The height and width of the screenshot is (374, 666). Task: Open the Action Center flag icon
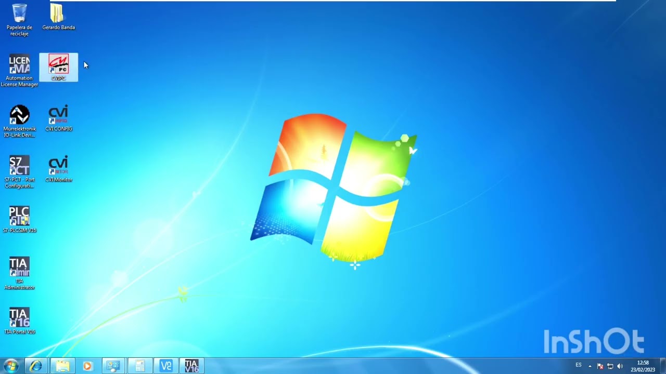(600, 366)
